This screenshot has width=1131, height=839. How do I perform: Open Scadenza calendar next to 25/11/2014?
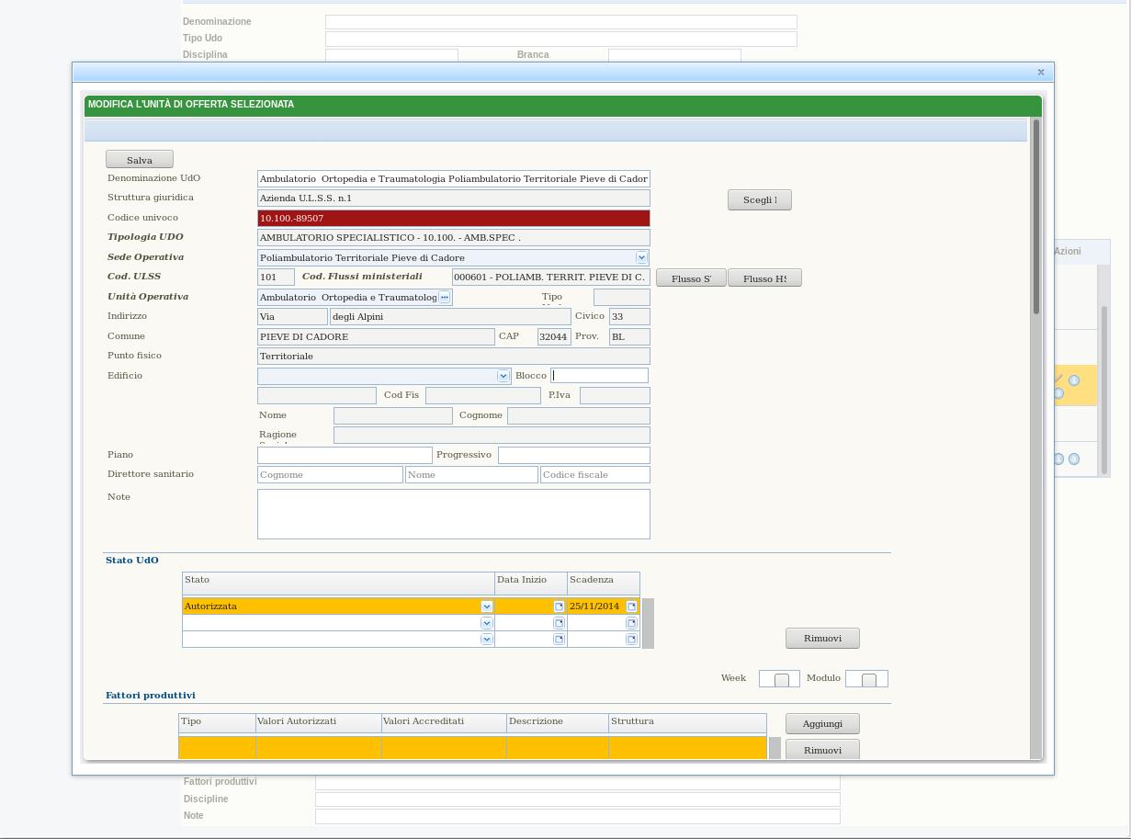pos(631,607)
